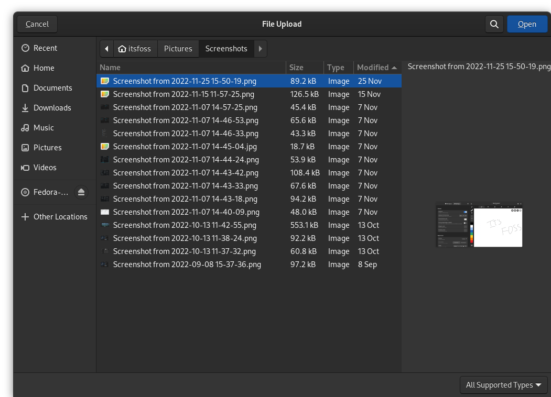Cancel the file upload dialog

[37, 24]
